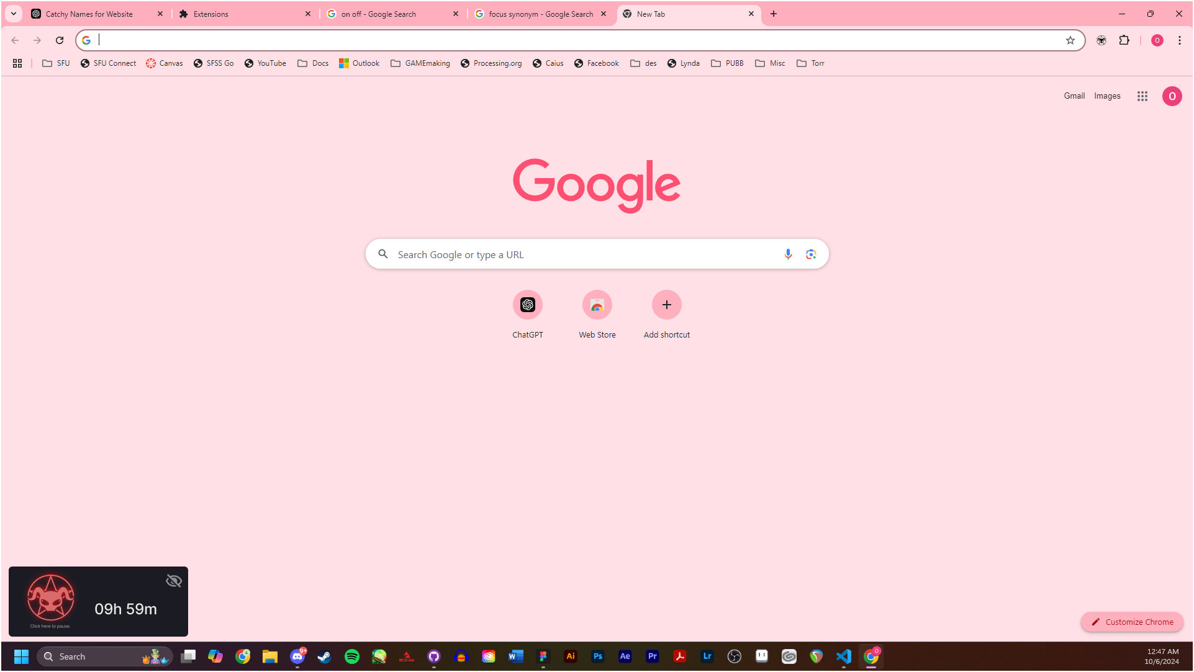Open ChatGPT shortcut tile
Viewport: 1194px width, 672px height.
[x=527, y=305]
